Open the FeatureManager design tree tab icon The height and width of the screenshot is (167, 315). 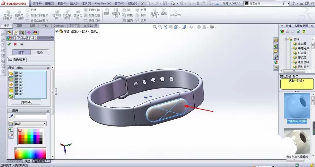tap(9, 33)
